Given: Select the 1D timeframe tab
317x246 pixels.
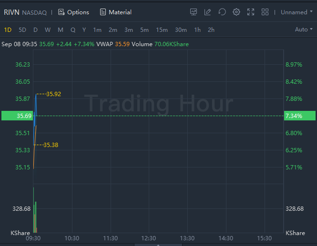Looking at the screenshot, I should (8, 30).
